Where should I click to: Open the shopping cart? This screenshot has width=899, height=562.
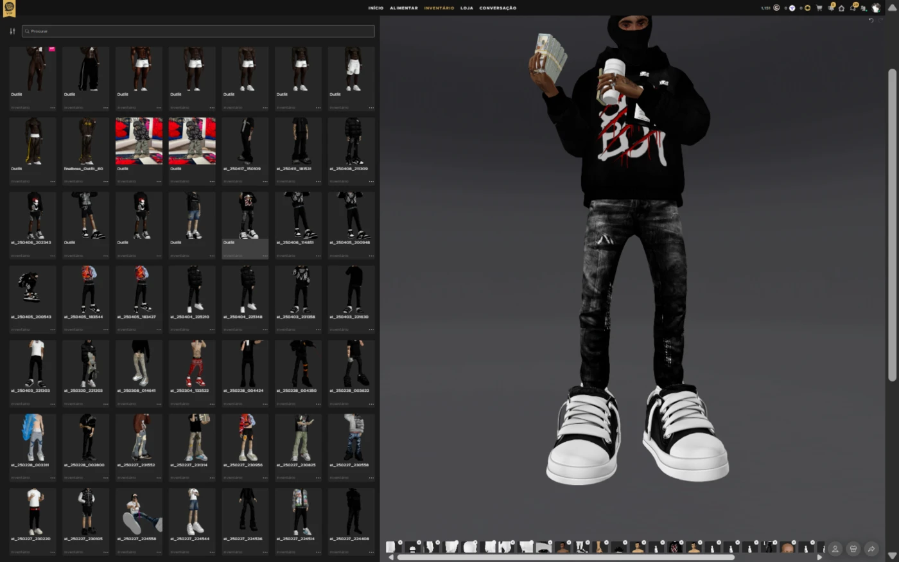(819, 8)
